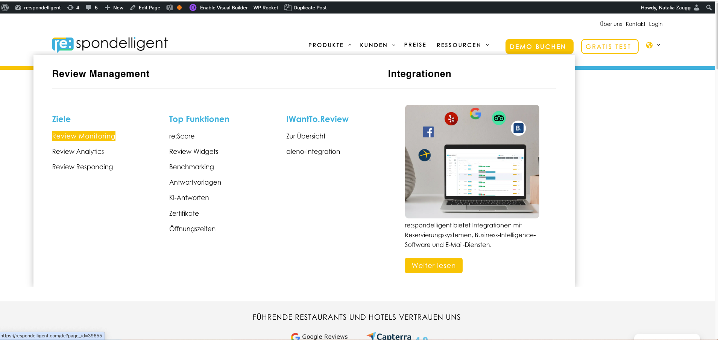This screenshot has height=340, width=718.
Task: Click the IWantTo.Review heading
Action: point(317,119)
